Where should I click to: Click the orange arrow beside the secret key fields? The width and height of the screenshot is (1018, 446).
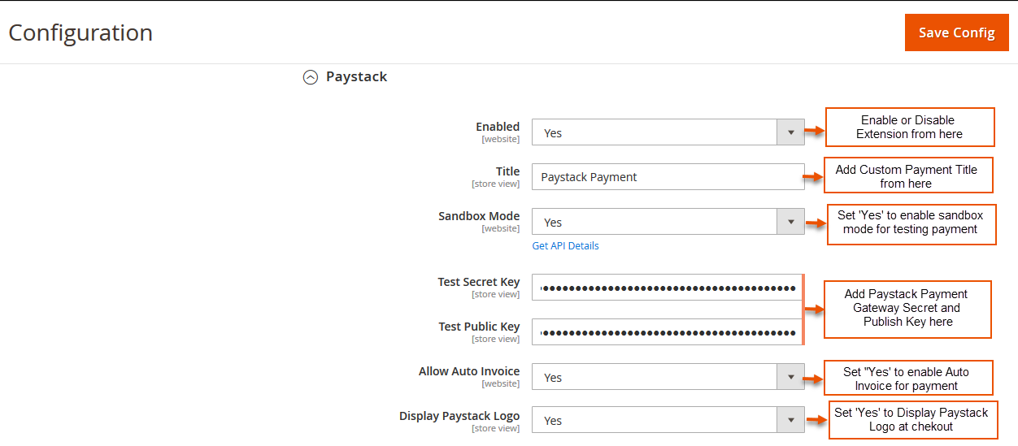click(814, 309)
